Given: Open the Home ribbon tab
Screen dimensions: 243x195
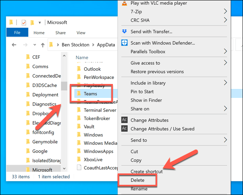Looking at the screenshot, I should 39,33.
